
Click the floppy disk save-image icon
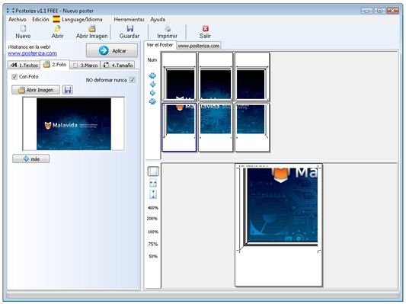pos(68,90)
